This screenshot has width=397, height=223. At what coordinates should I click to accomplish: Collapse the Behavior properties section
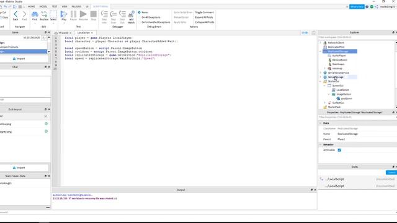point(320,144)
